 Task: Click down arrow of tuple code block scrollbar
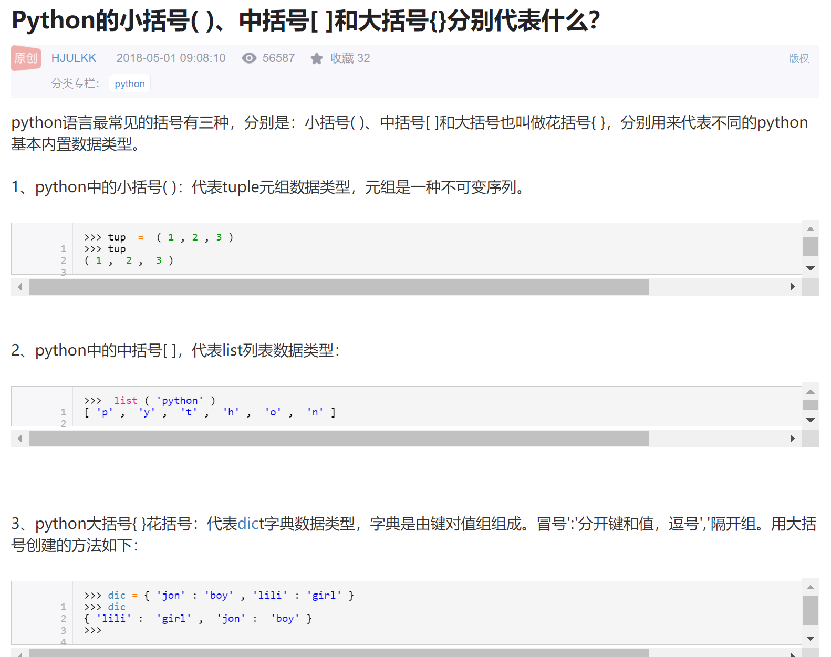point(811,268)
